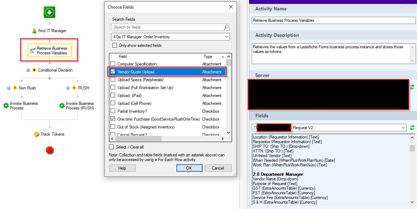Select 'Un-listed Vendor [Text]' entry
This screenshot has height=209, width=417.
pos(272,156)
